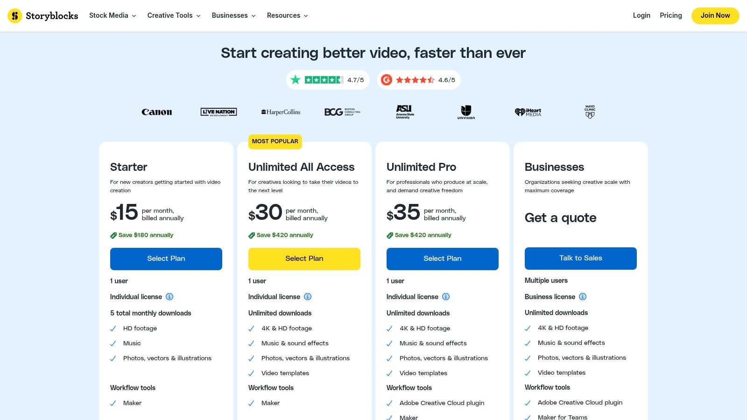The width and height of the screenshot is (747, 420).
Task: Click the ASU Arizona State University logo
Action: (405, 112)
